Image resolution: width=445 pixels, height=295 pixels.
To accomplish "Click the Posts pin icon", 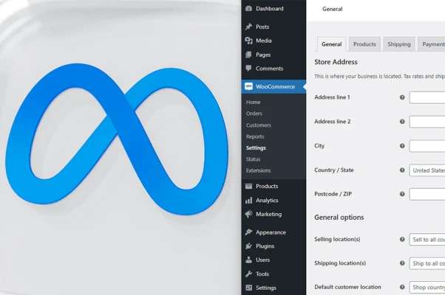I will coord(248,27).
